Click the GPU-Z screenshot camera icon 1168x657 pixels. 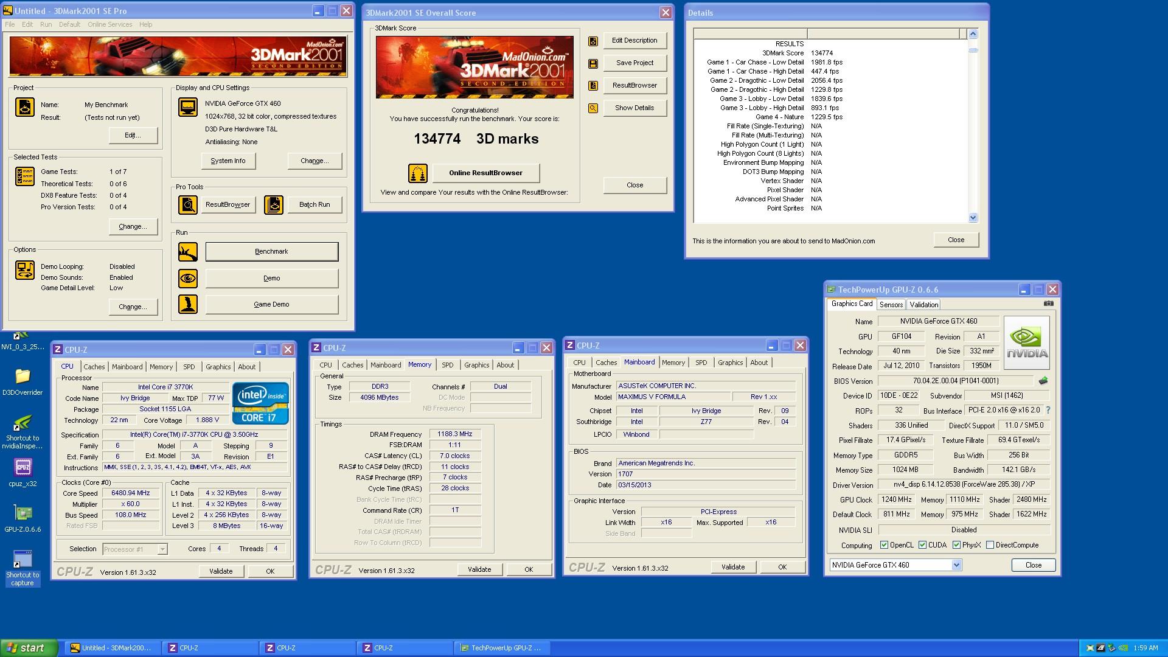[1049, 303]
